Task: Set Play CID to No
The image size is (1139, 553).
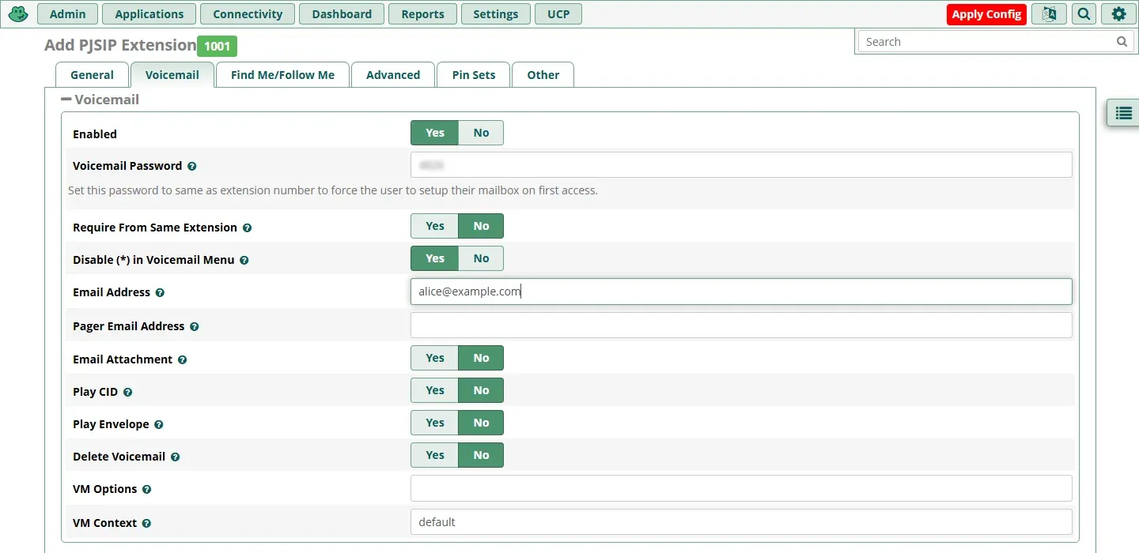Action: (481, 390)
